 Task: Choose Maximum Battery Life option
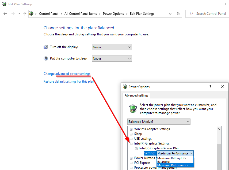pyautogui.click(x=175, y=158)
